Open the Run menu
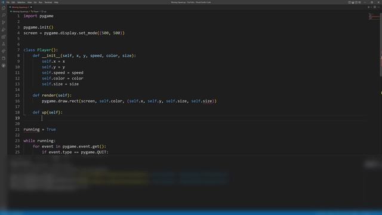This screenshot has height=215, width=382. pyautogui.click(x=41, y=2)
